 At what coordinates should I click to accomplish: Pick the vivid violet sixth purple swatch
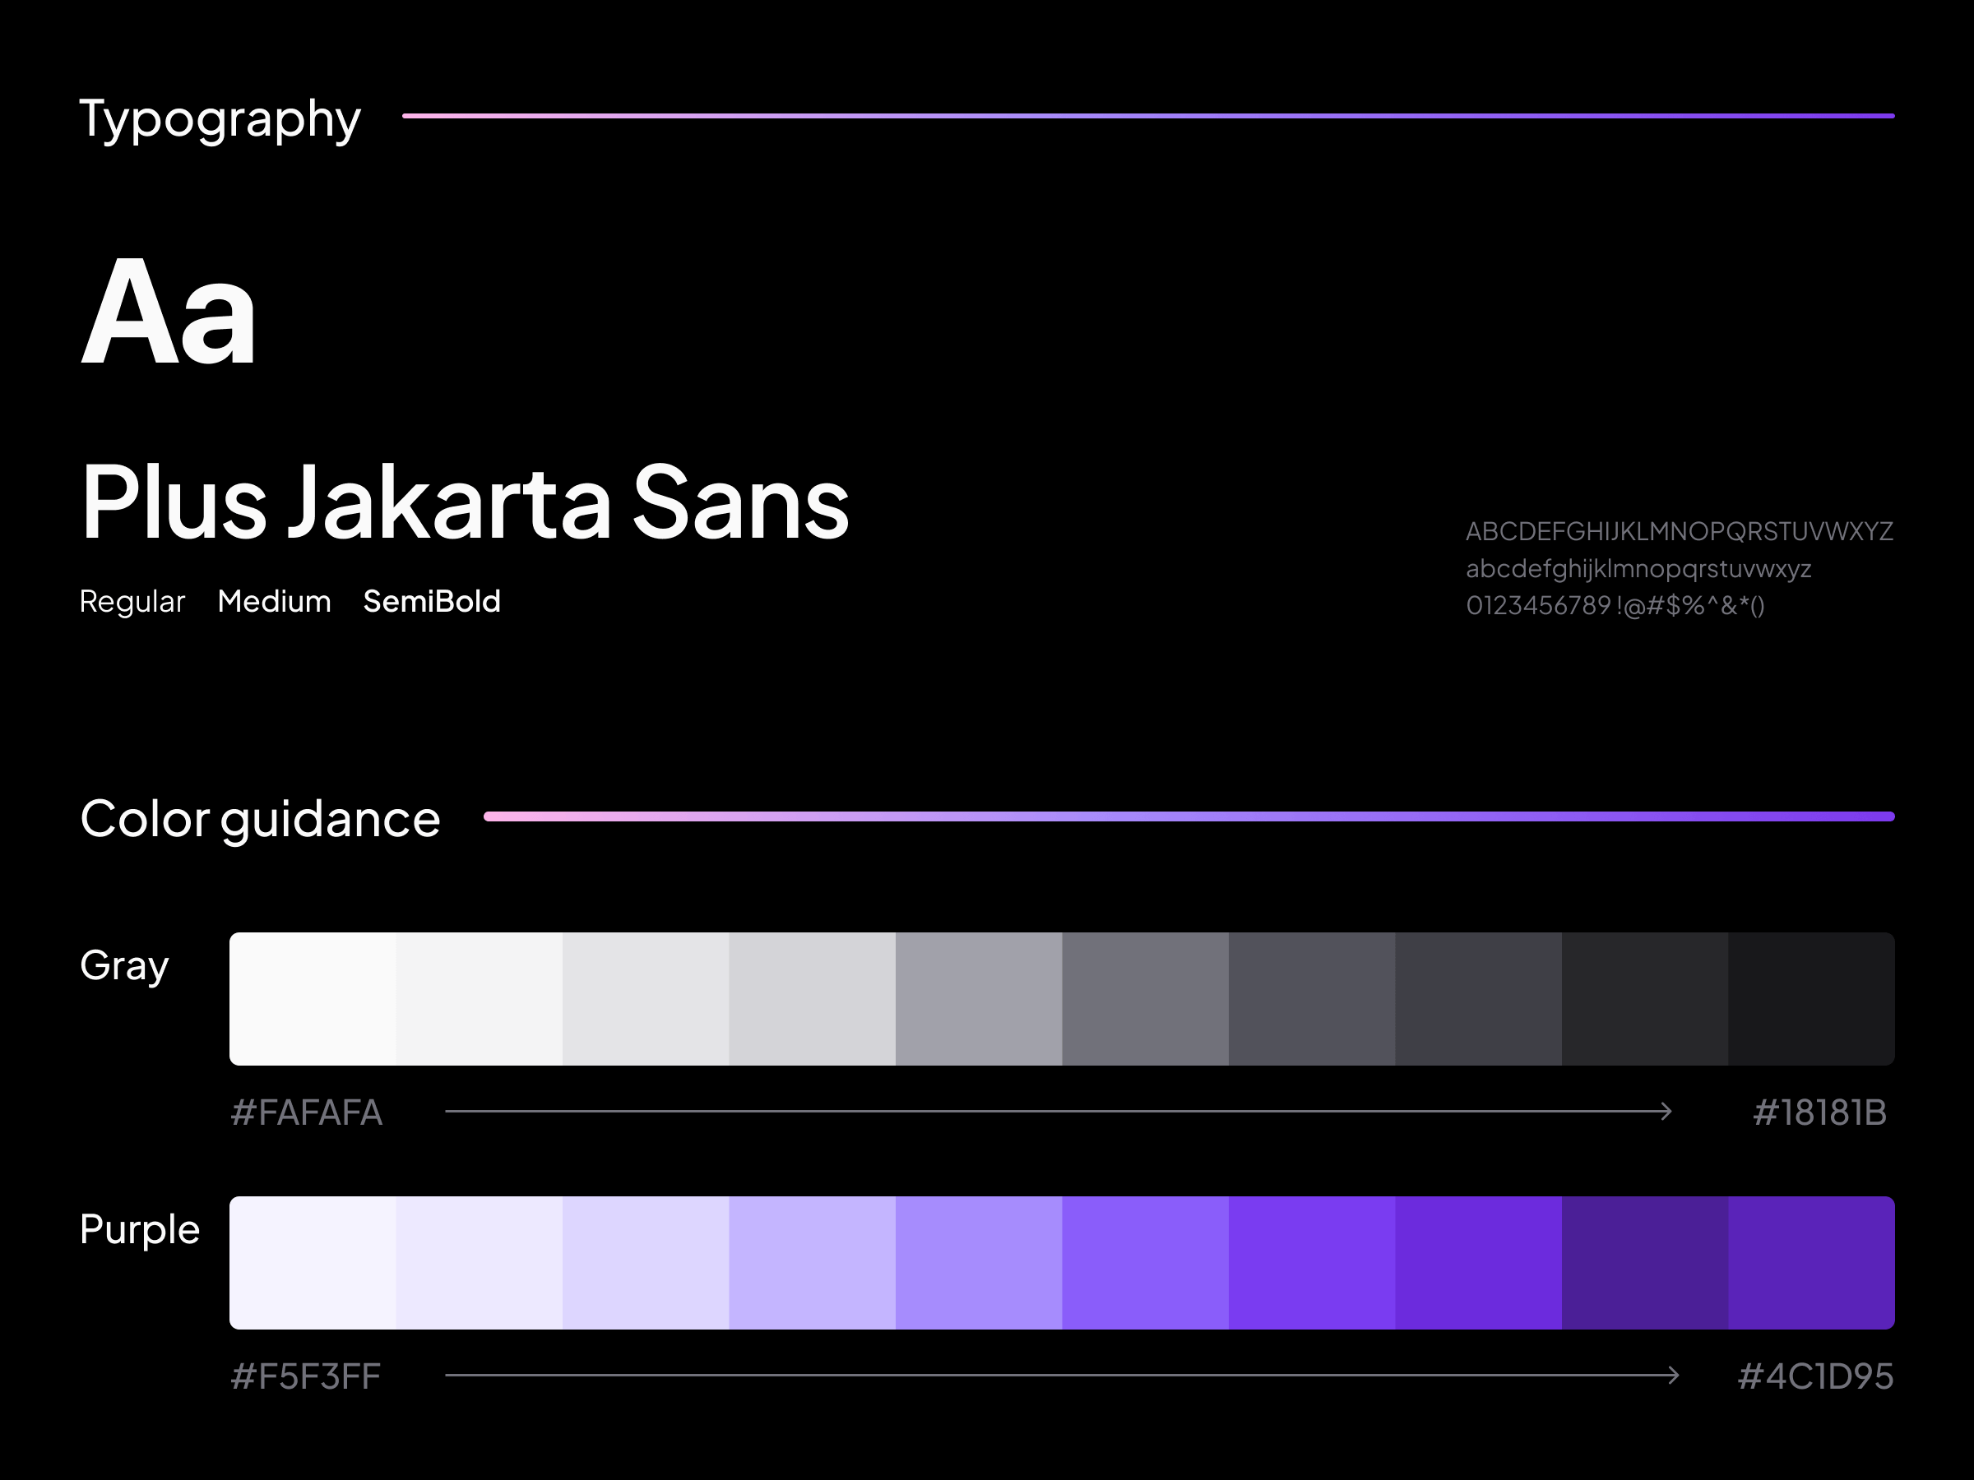point(1145,1262)
